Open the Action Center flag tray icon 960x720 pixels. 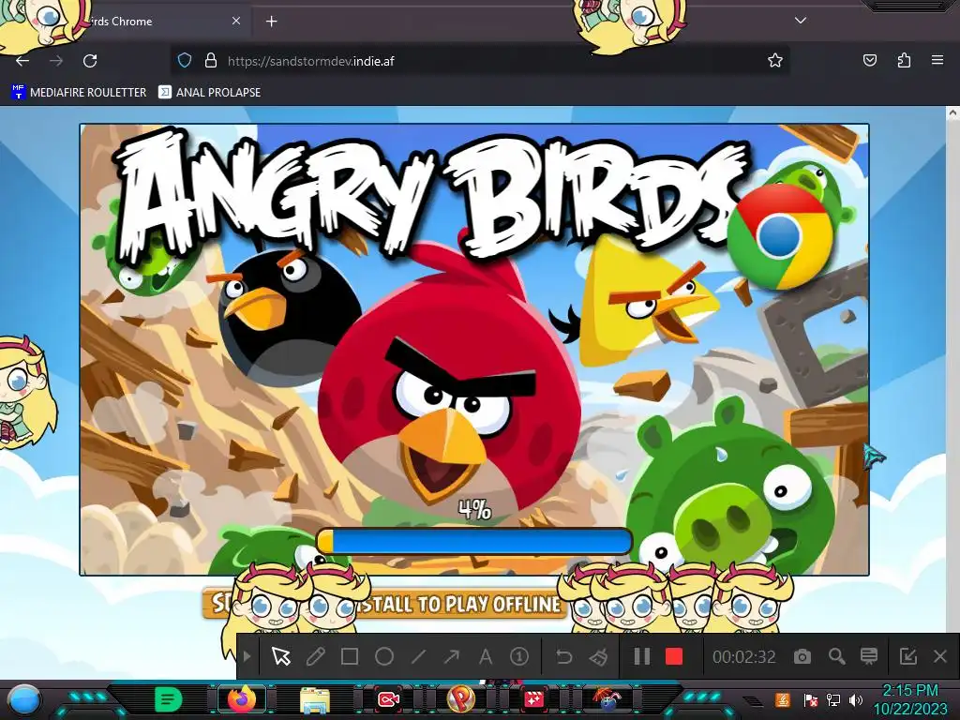tap(810, 699)
